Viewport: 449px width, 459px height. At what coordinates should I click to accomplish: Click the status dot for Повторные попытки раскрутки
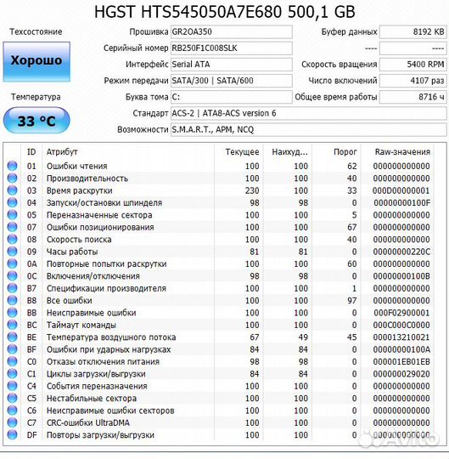coord(12,263)
